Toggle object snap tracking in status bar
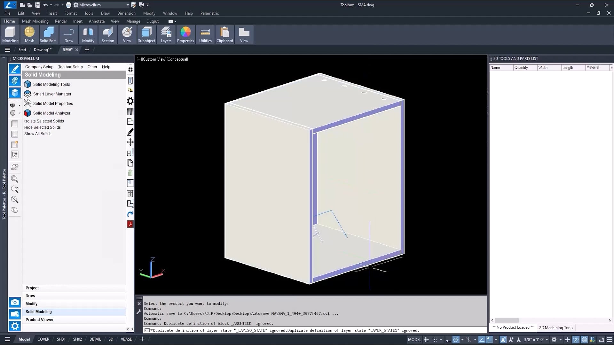 pyautogui.click(x=482, y=340)
